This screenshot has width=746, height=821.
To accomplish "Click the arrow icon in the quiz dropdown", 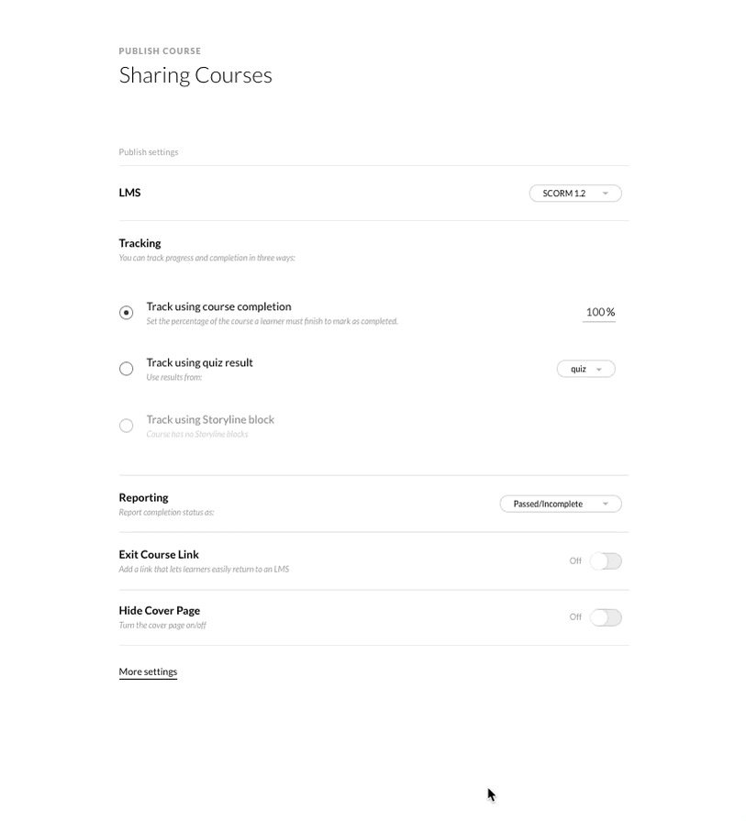I will [599, 370].
